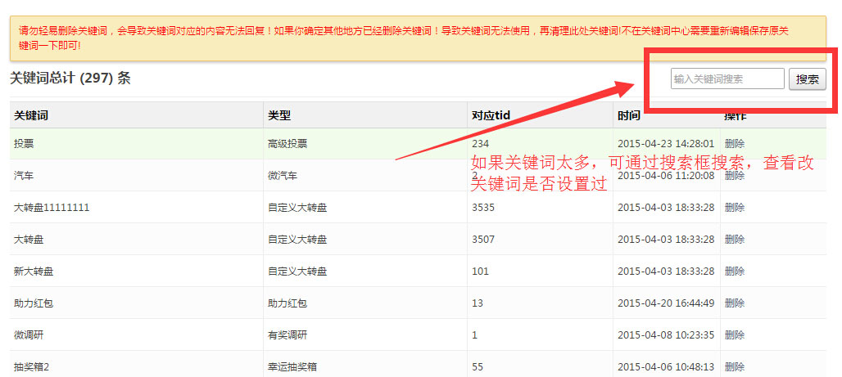Select the 投票 keyword cell
Screen dimensions: 842x377
pos(24,144)
